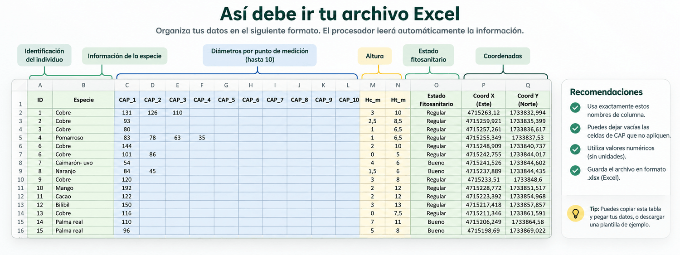Click the 'Especie' column header cell
Image resolution: width=680 pixels, height=255 pixels.
[83, 100]
